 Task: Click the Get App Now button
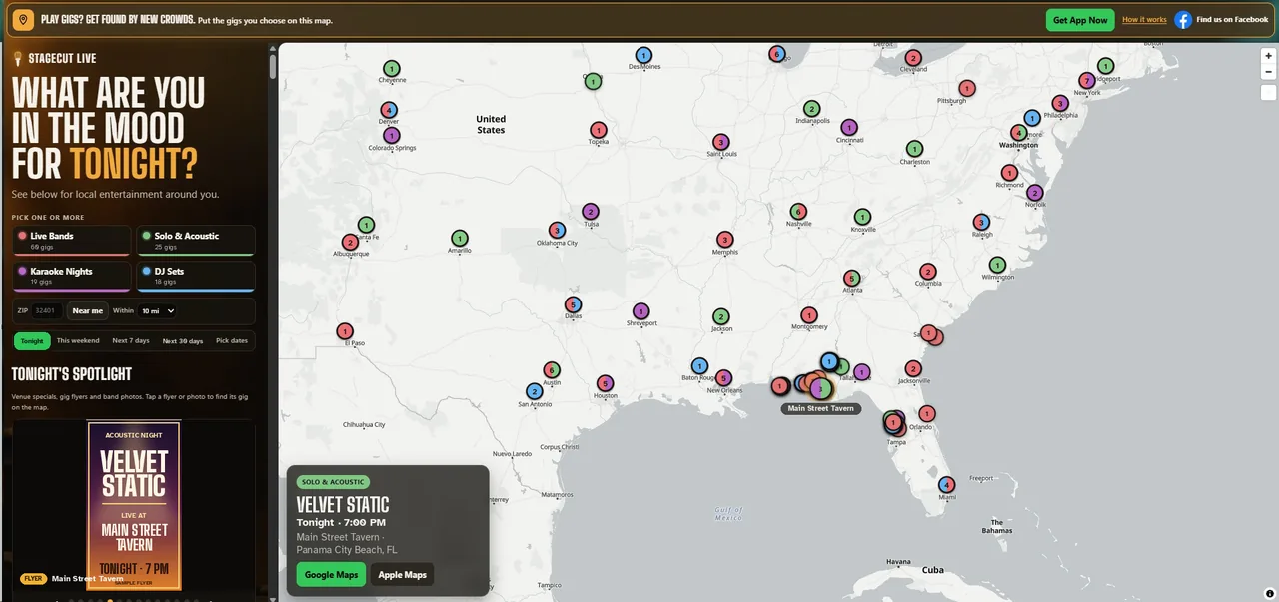(x=1080, y=20)
